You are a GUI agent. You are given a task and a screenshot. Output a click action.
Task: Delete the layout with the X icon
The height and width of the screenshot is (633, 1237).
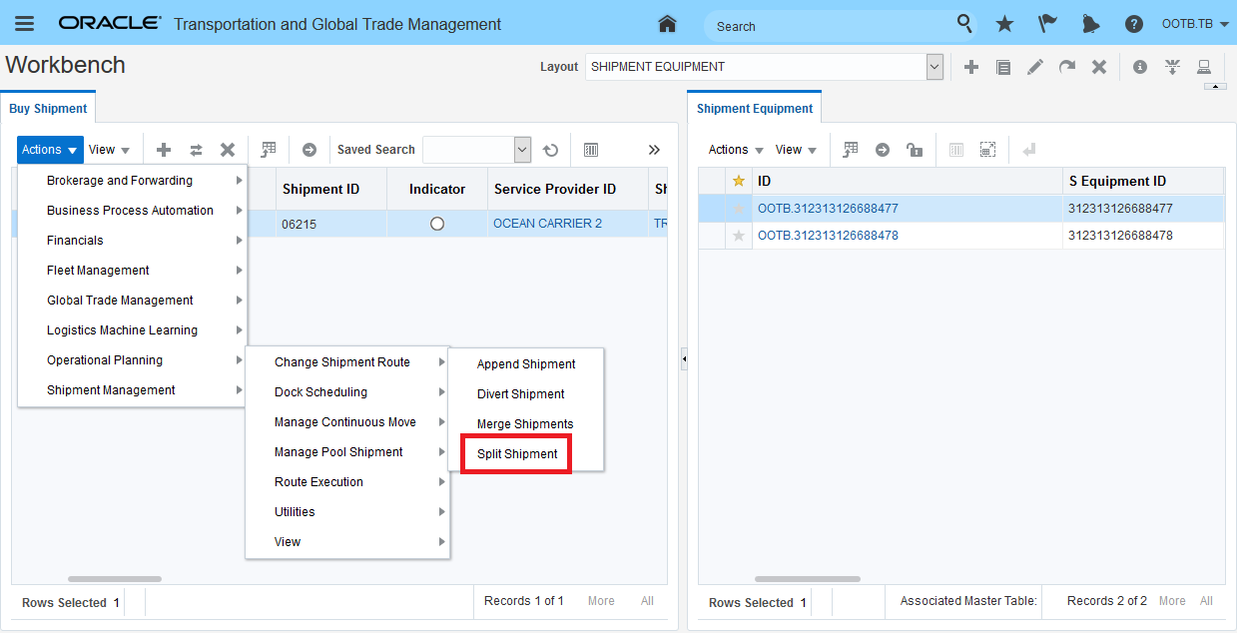point(1099,67)
